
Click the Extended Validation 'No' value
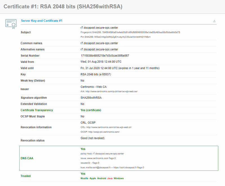click(x=82, y=104)
